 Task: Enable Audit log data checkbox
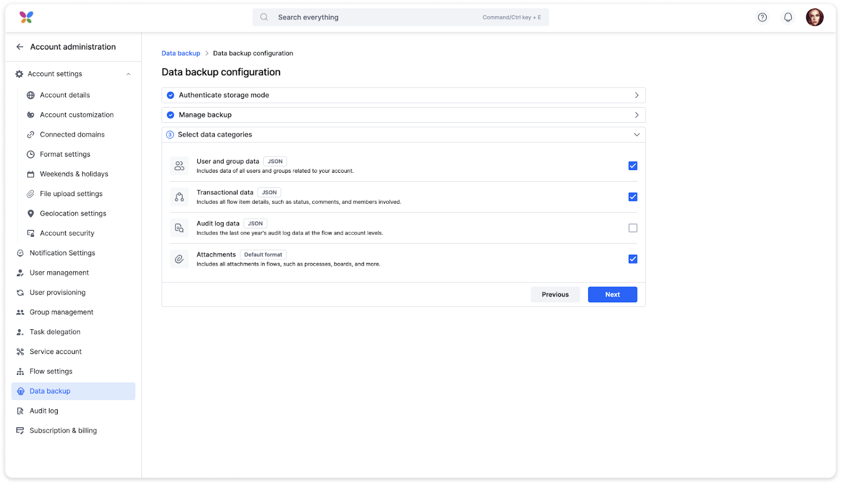click(633, 228)
